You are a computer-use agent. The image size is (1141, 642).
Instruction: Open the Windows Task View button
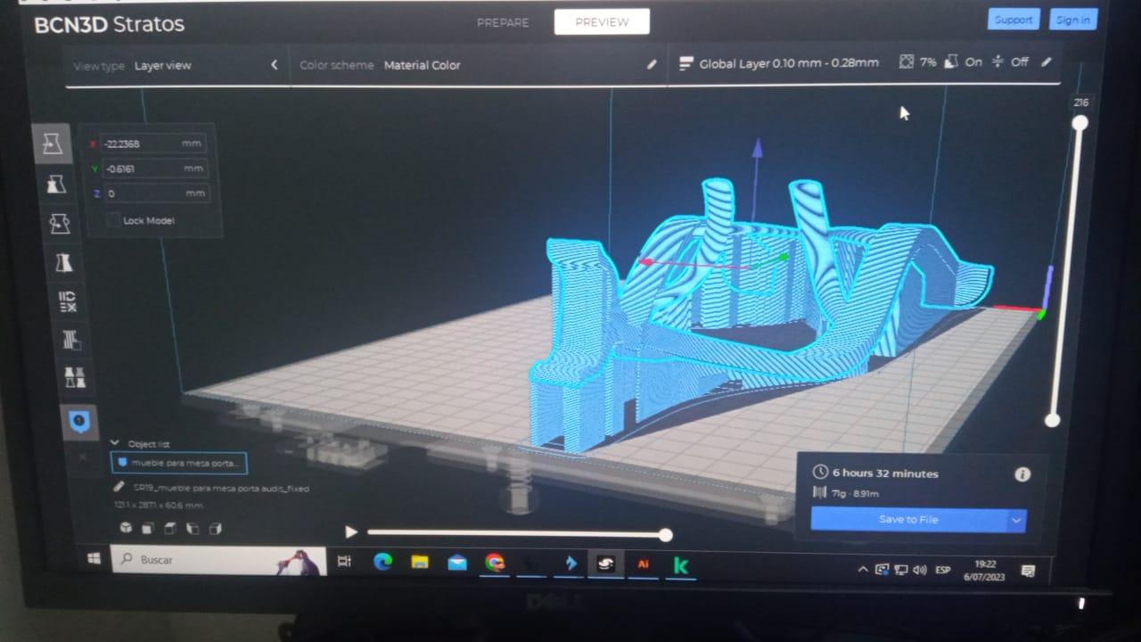click(345, 561)
